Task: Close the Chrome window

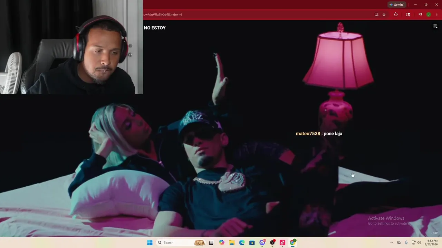Action: 436,4
